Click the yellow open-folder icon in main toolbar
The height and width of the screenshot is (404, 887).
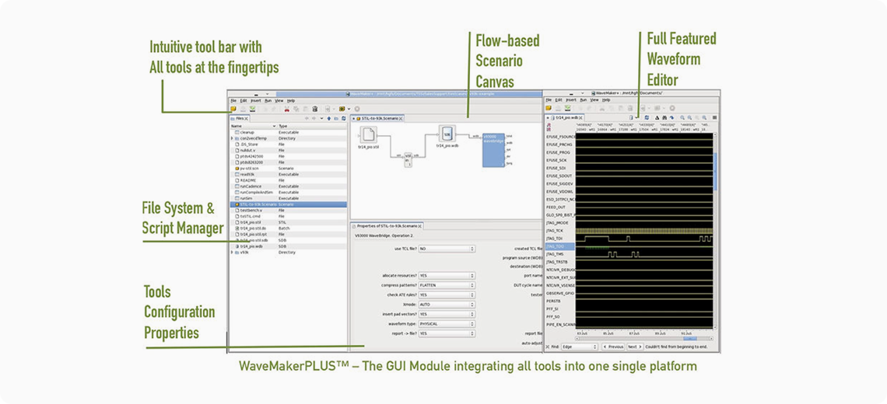click(233, 109)
